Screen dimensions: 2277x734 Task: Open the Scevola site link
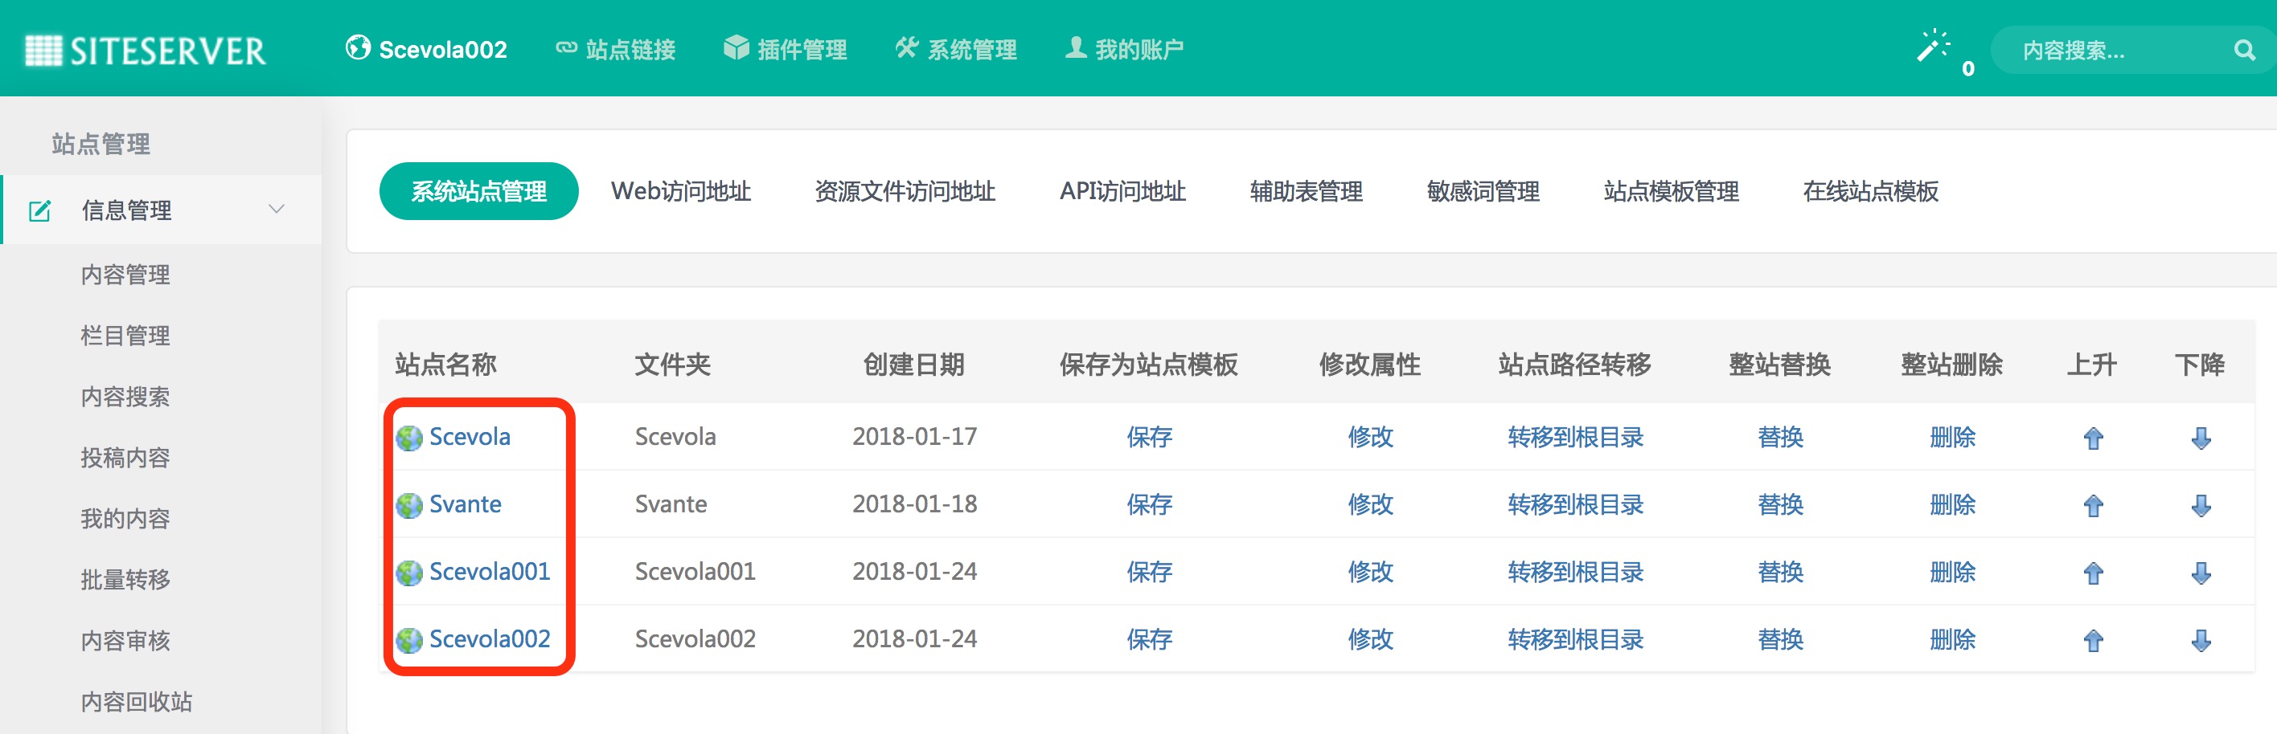pyautogui.click(x=470, y=436)
